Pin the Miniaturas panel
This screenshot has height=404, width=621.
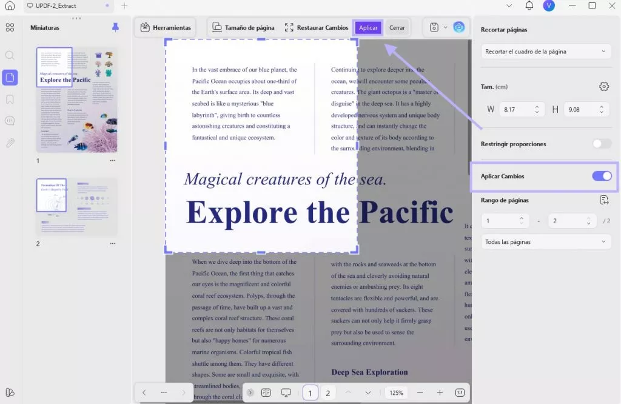[x=115, y=27]
